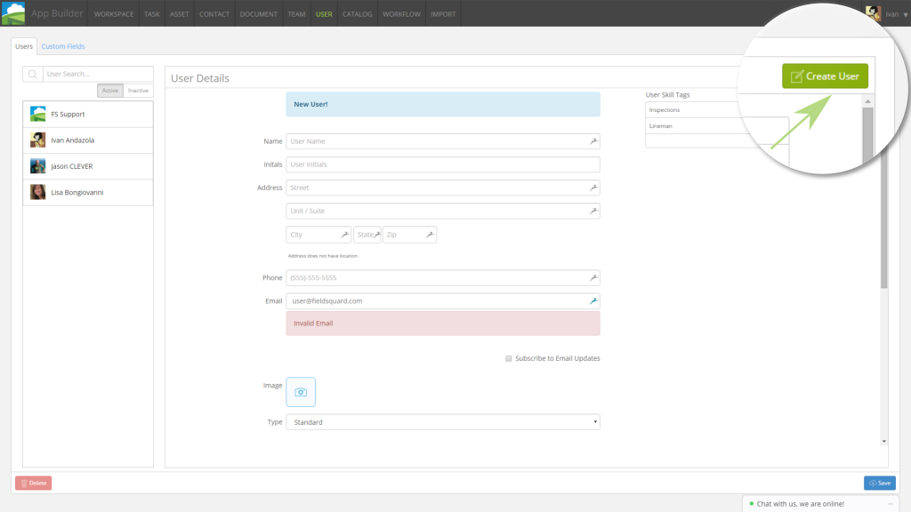
Task: Switch to the Inactive users filter
Action: (138, 90)
